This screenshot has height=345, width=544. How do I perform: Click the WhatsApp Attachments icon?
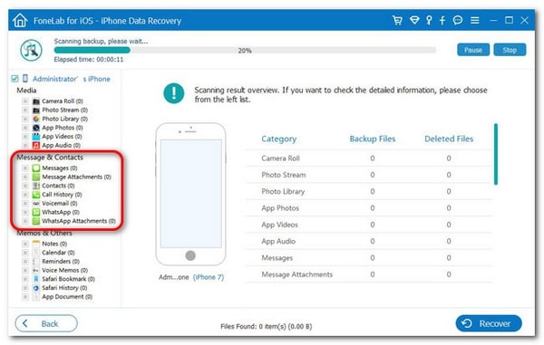(x=36, y=221)
